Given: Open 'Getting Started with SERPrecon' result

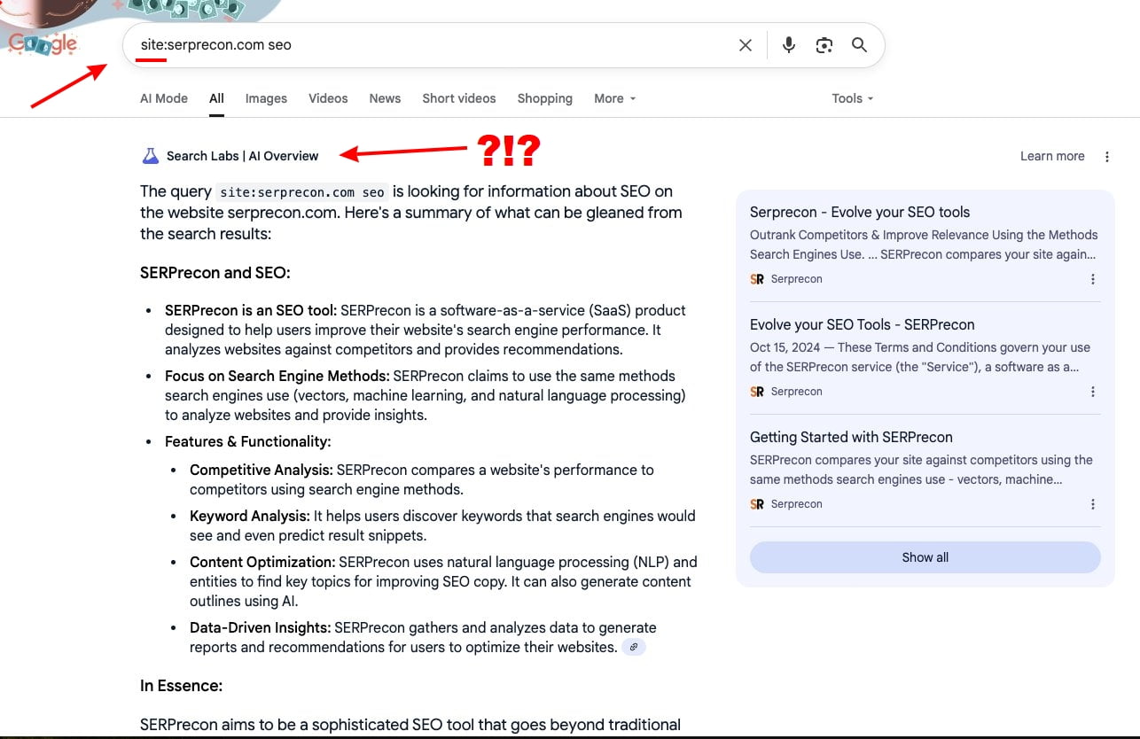Looking at the screenshot, I should coord(851,437).
